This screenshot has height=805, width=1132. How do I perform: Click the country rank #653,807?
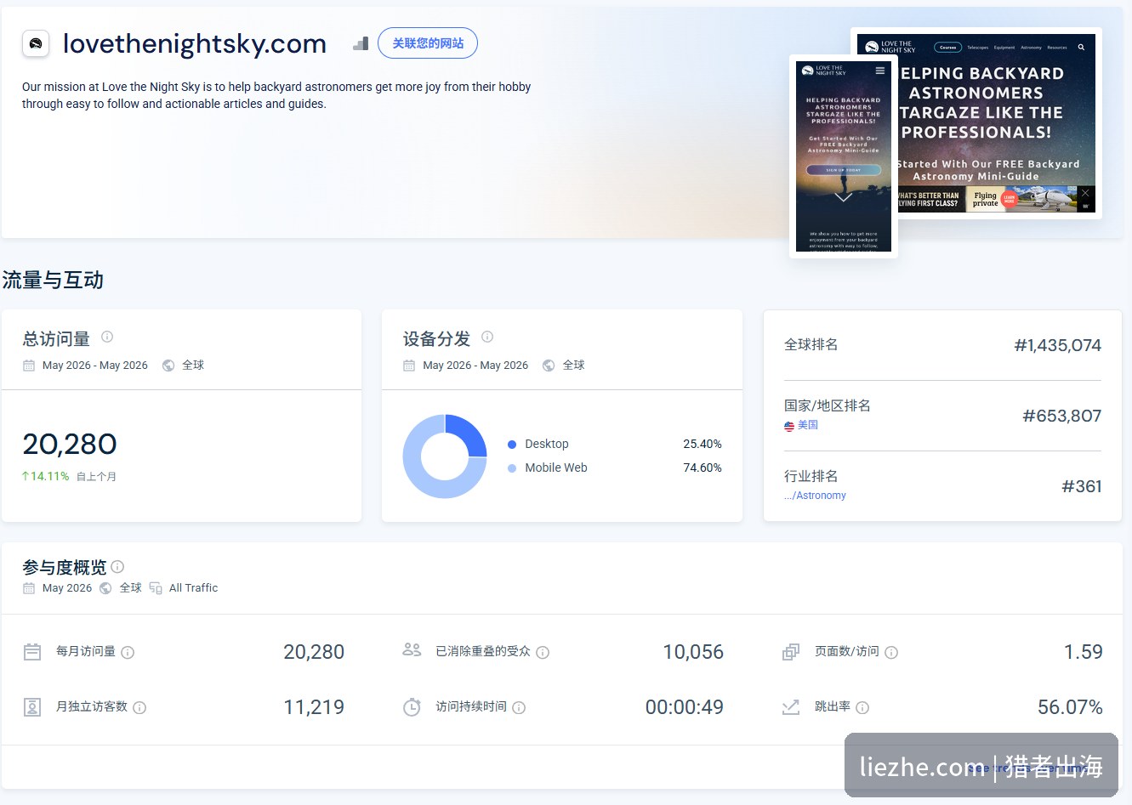[1061, 416]
